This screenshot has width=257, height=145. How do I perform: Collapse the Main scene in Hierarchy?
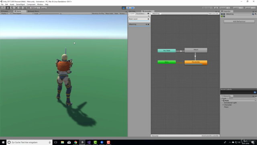221,100
